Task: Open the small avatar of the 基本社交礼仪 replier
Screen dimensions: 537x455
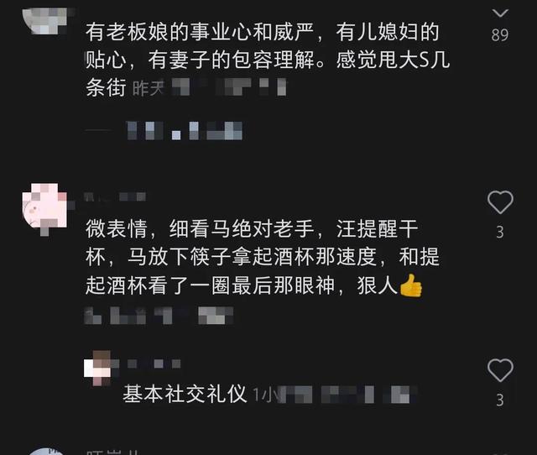Action: tap(98, 368)
